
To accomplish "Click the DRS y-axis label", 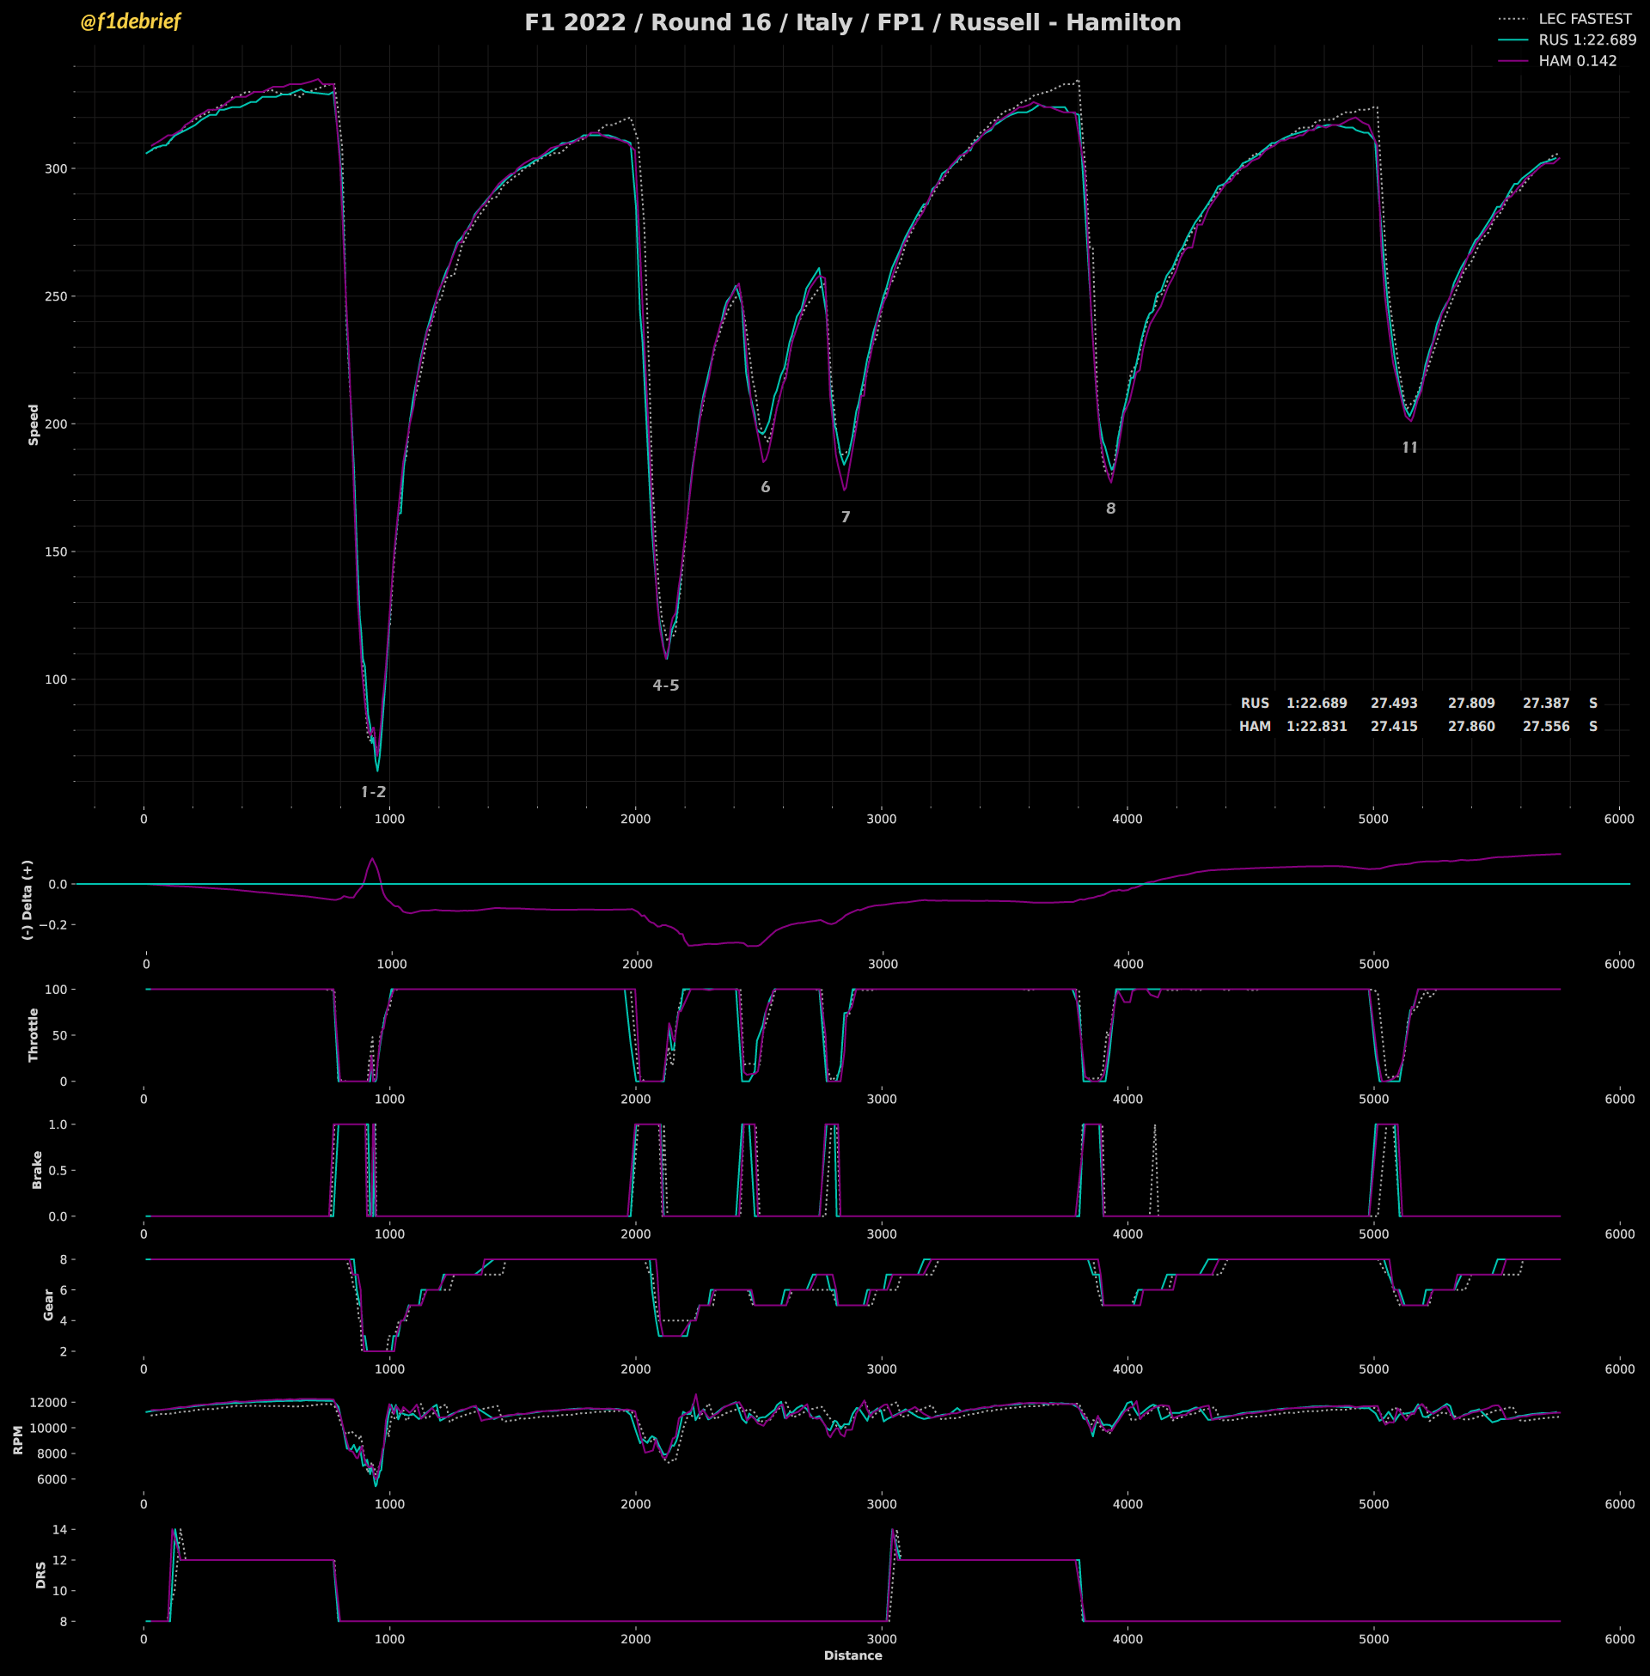I will 40,1575.
